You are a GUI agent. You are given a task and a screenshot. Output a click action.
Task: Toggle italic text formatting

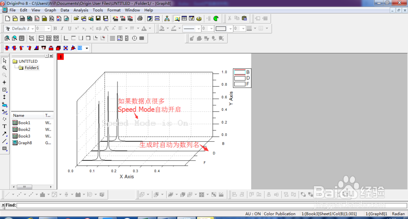click(x=62, y=28)
